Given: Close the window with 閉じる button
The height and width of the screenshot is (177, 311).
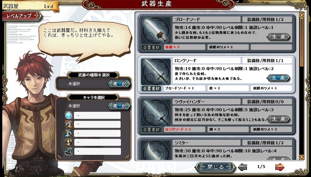Looking at the screenshot, I should coord(215,167).
